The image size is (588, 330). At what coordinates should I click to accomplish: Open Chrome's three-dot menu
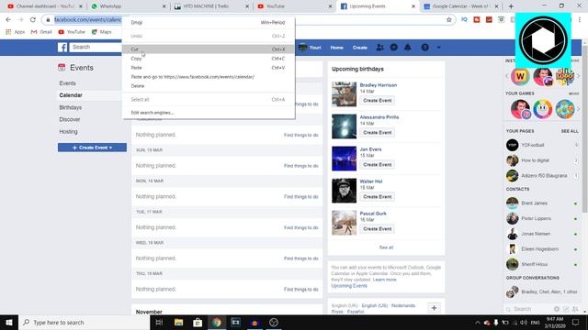580,19
